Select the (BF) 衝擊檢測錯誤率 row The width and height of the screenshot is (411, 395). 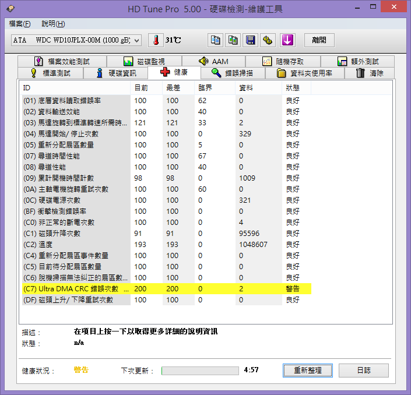pos(167,211)
